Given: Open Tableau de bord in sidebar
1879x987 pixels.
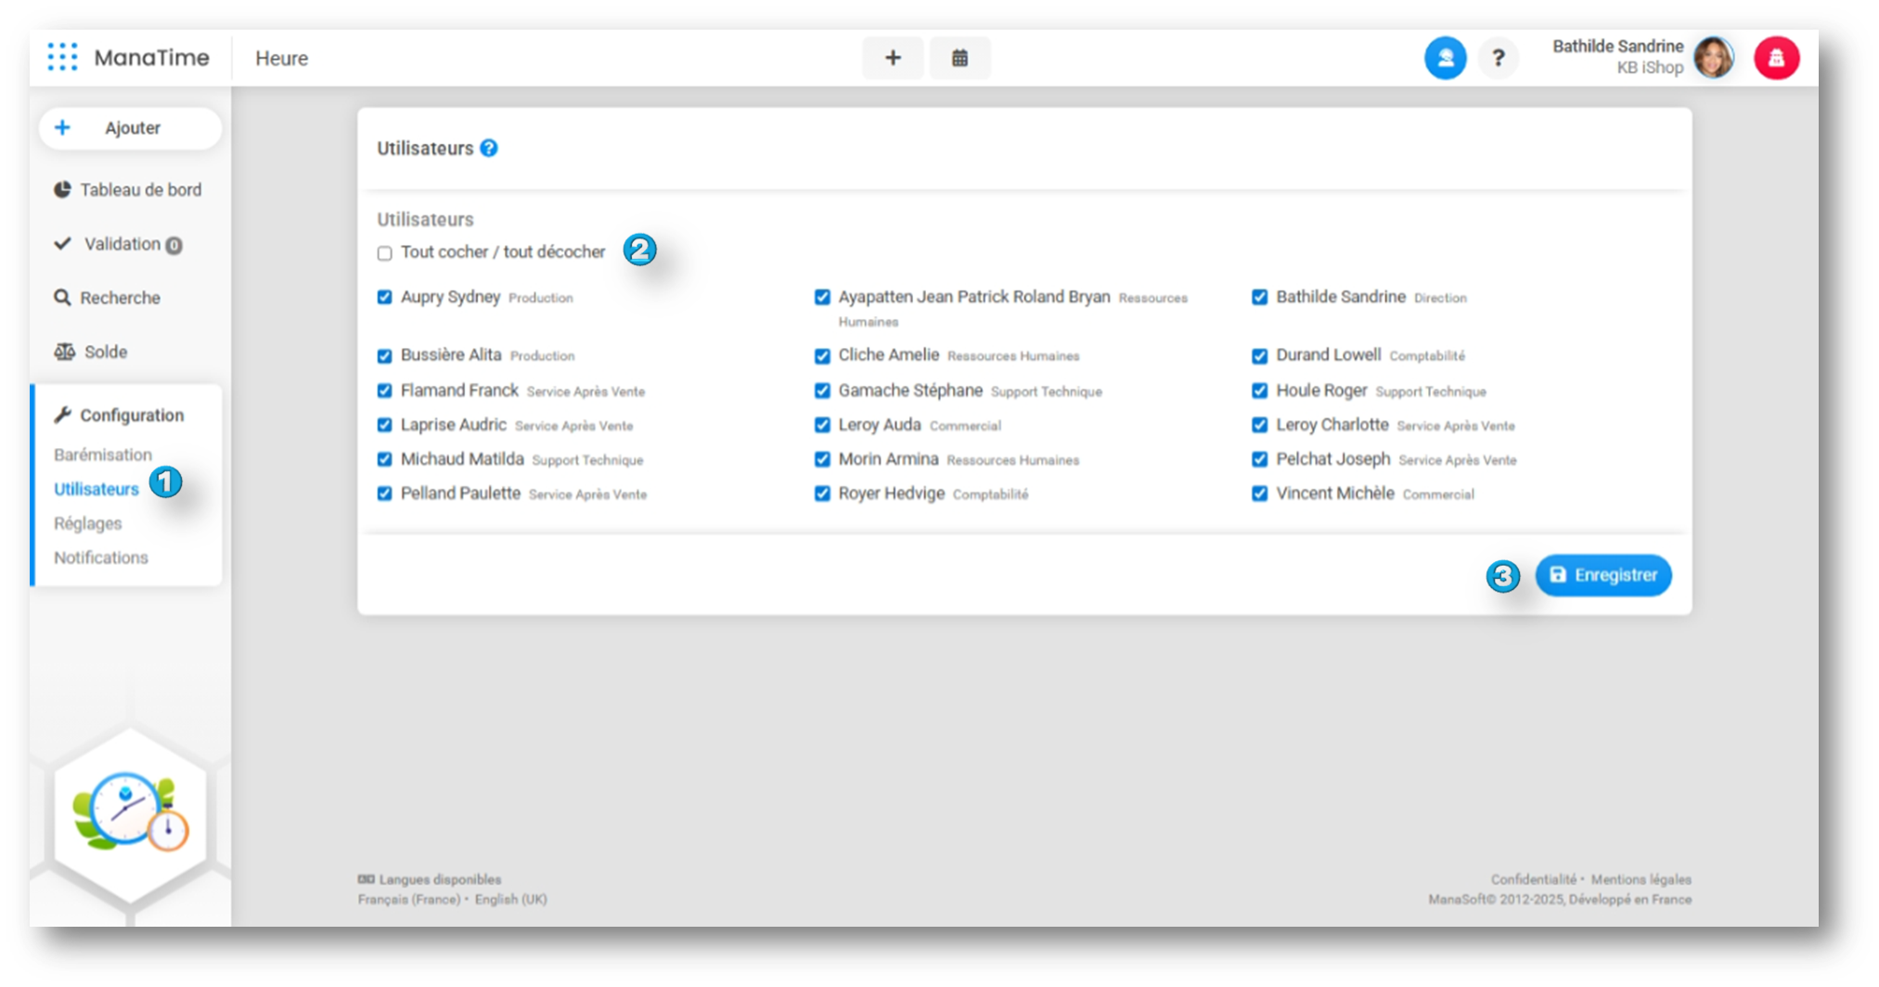Looking at the screenshot, I should [140, 190].
